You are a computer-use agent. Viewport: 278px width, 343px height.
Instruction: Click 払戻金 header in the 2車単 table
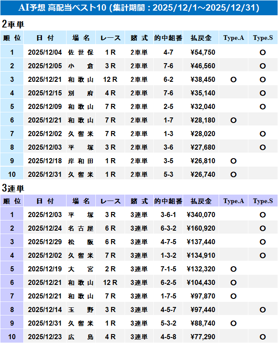click(201, 38)
